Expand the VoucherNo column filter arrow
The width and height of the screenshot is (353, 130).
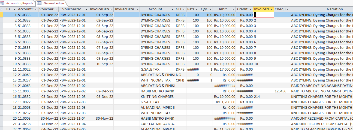87,9
